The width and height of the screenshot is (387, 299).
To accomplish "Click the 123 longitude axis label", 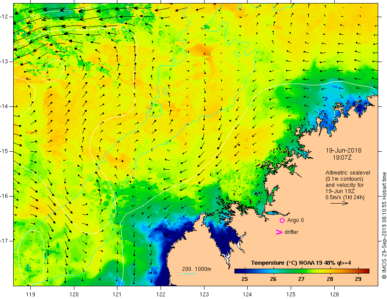I will click(x=204, y=294).
